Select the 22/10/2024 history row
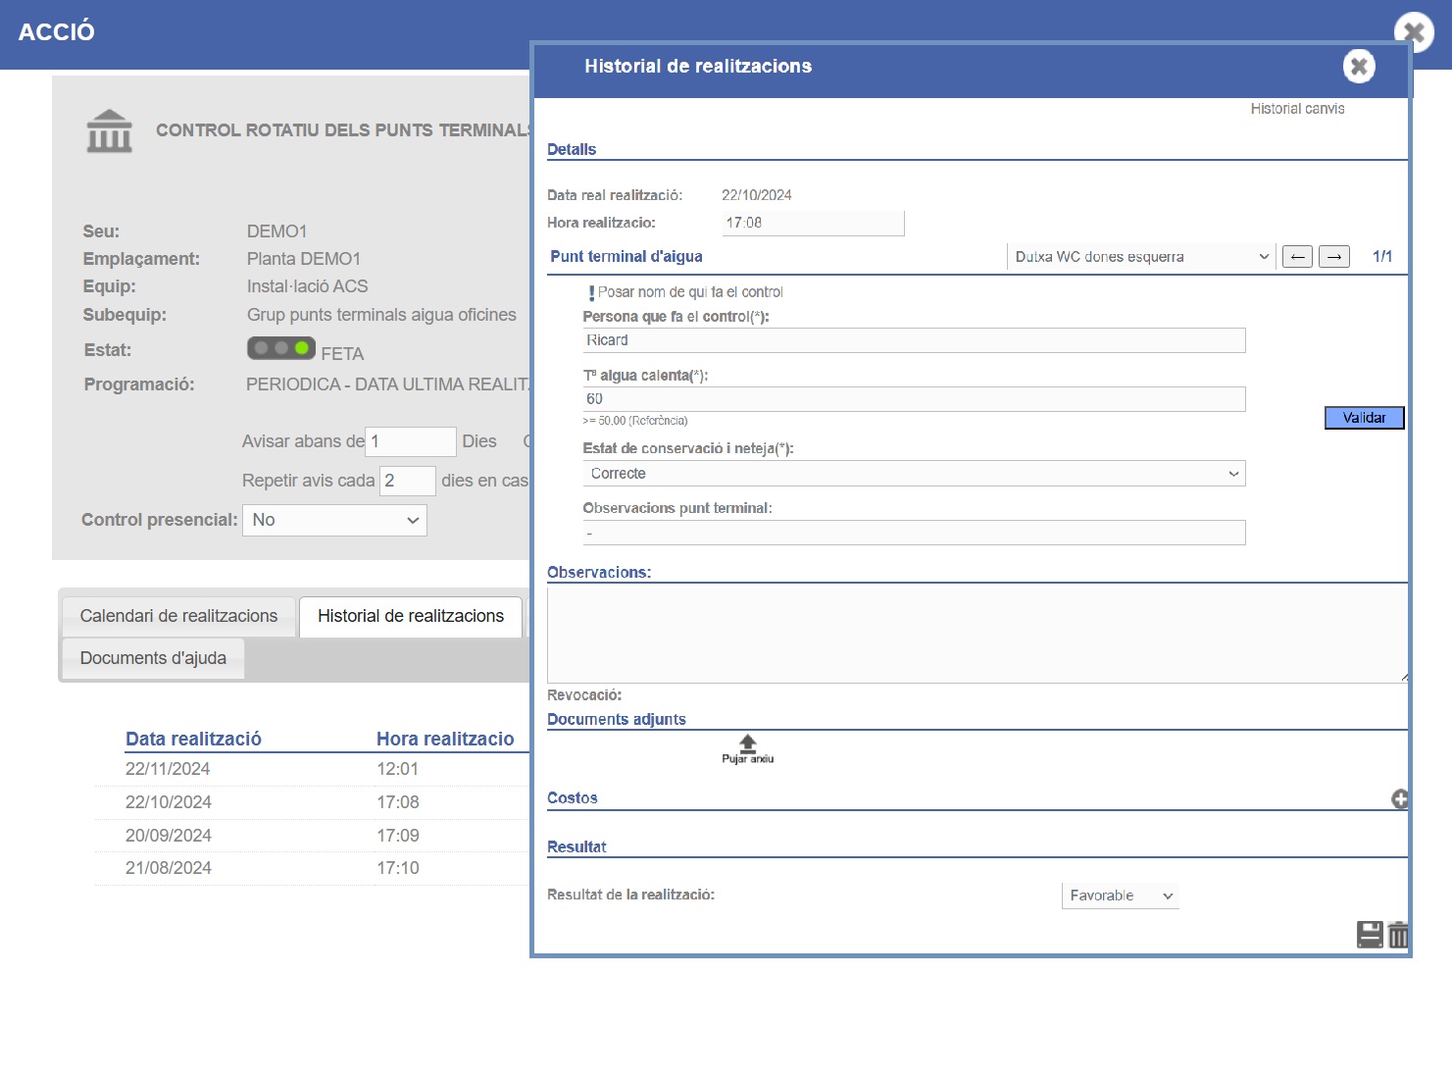1452x1075 pixels. (x=312, y=802)
